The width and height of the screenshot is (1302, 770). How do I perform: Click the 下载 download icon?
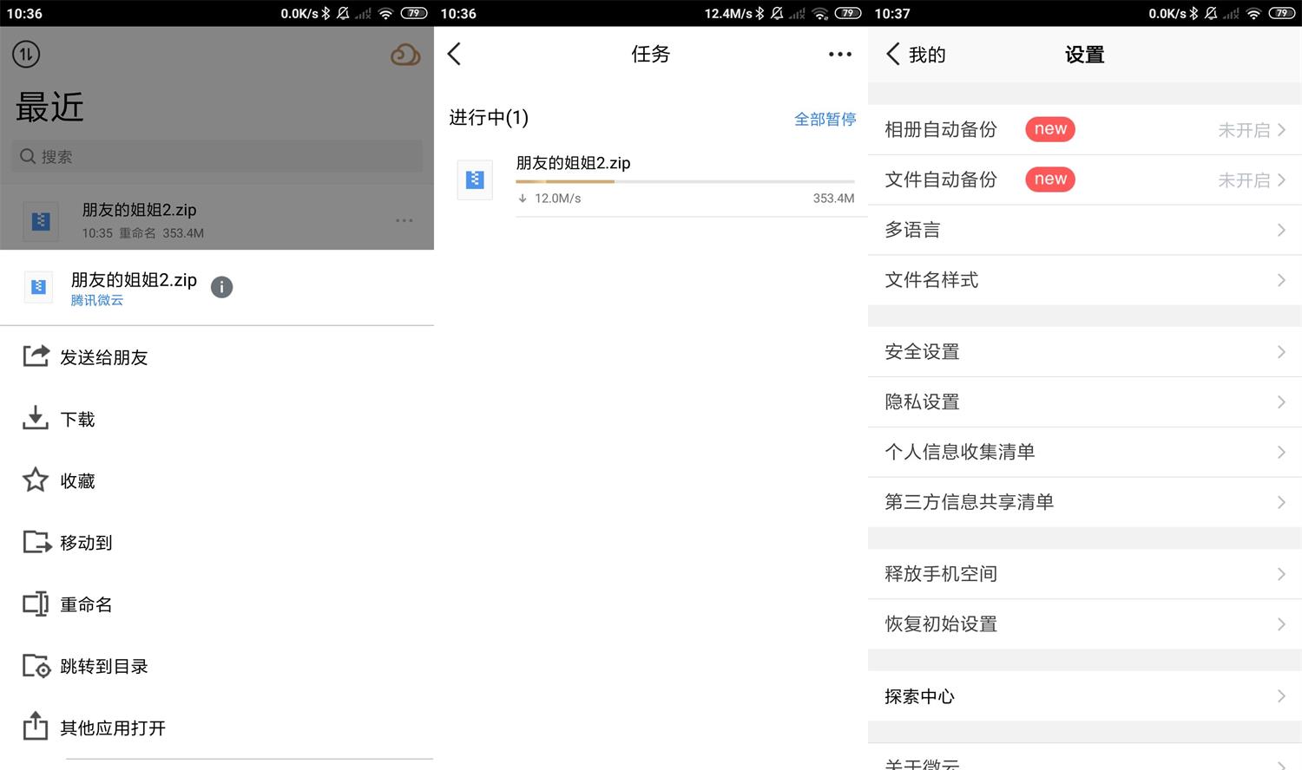(x=35, y=419)
